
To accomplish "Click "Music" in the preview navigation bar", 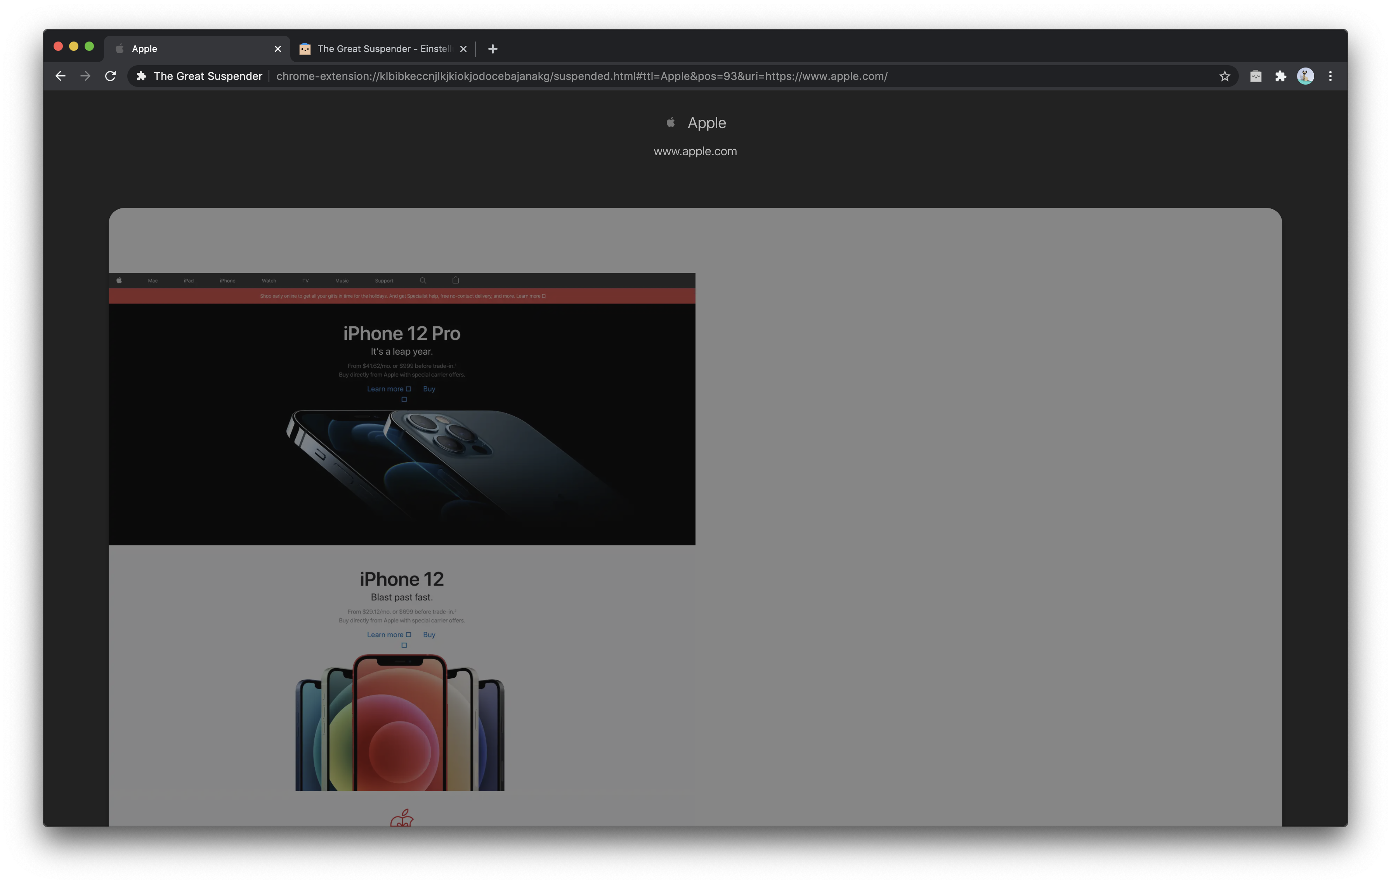I will tap(342, 281).
